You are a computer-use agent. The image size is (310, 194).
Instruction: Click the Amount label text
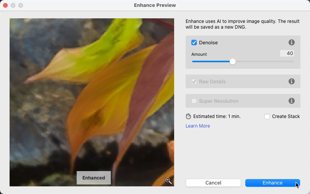pos(199,54)
